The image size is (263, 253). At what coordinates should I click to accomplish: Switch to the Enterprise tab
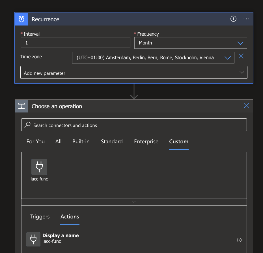point(146,141)
